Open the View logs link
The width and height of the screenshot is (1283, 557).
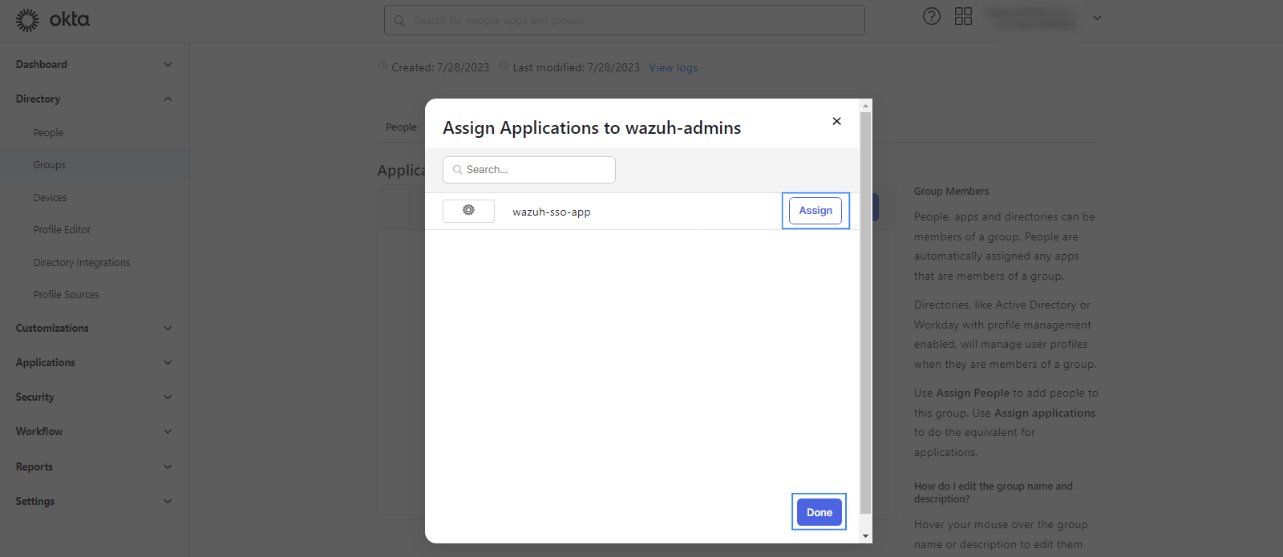click(673, 67)
